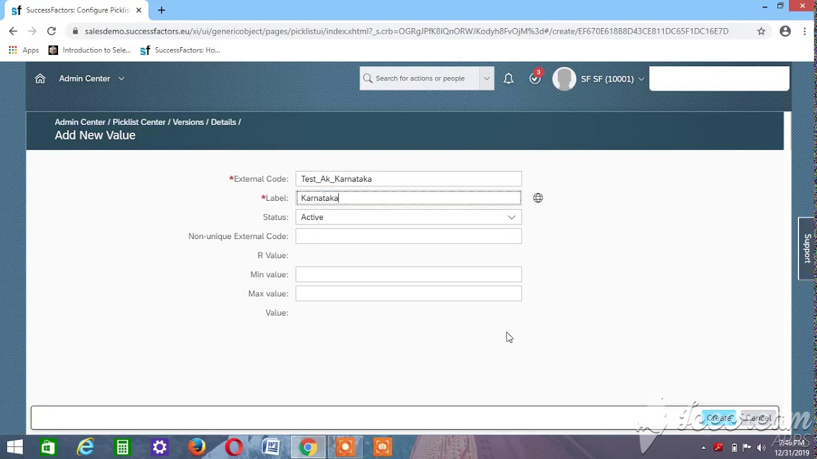Open the camera capture taskbar icon

point(382,447)
